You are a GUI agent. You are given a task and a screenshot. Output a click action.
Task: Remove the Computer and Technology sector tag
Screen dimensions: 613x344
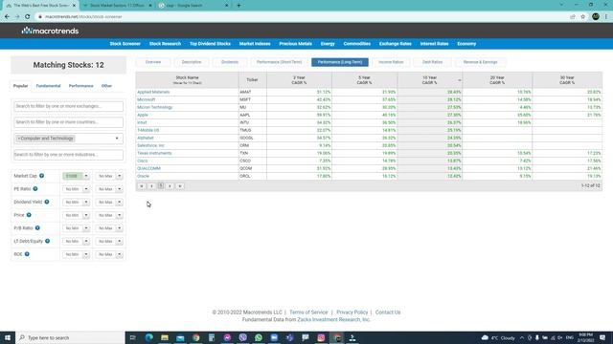pos(19,139)
